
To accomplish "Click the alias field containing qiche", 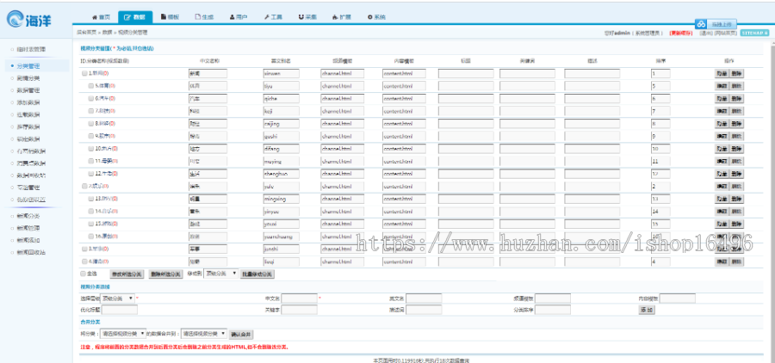I will pos(282,98).
